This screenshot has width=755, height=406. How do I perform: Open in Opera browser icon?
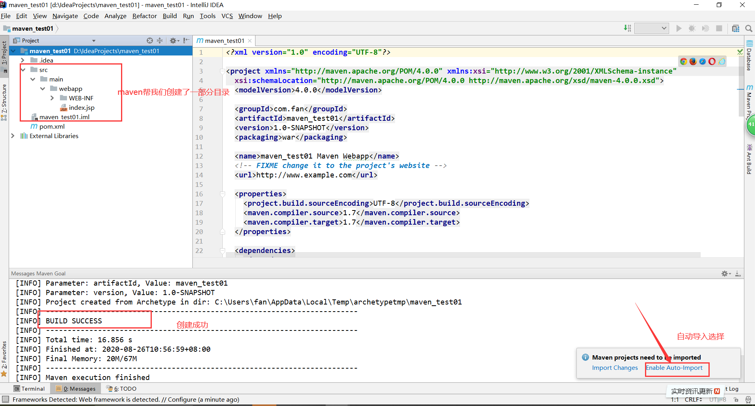(712, 61)
